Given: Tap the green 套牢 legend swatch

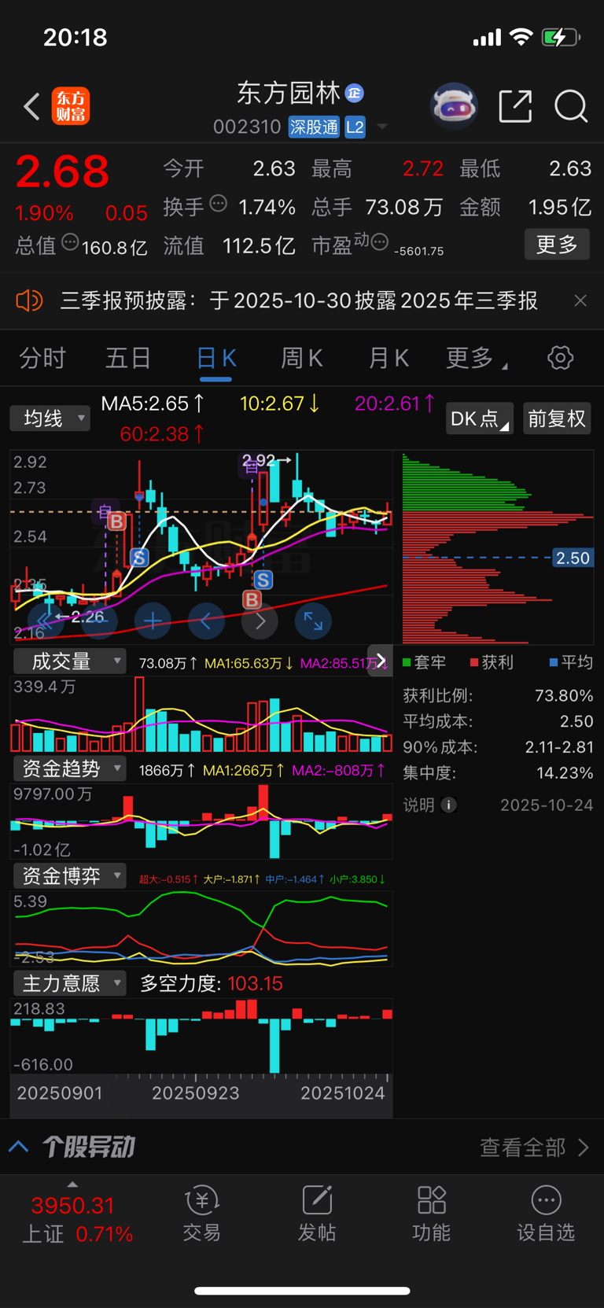Looking at the screenshot, I should click(407, 662).
